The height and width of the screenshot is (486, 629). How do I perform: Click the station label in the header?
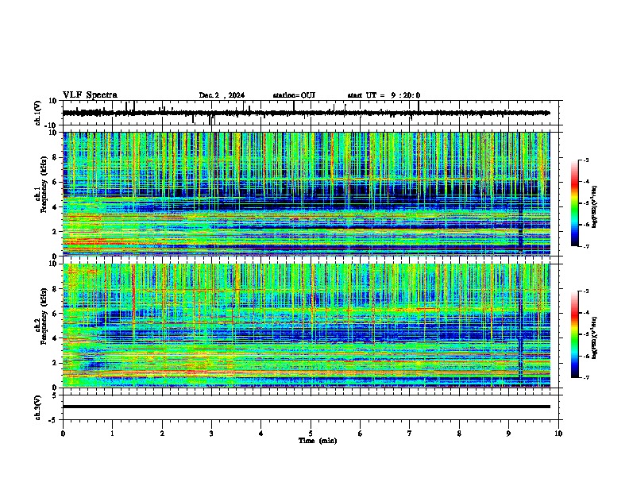pyautogui.click(x=294, y=95)
